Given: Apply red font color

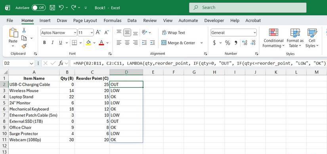Looking at the screenshot, I should [101, 43].
